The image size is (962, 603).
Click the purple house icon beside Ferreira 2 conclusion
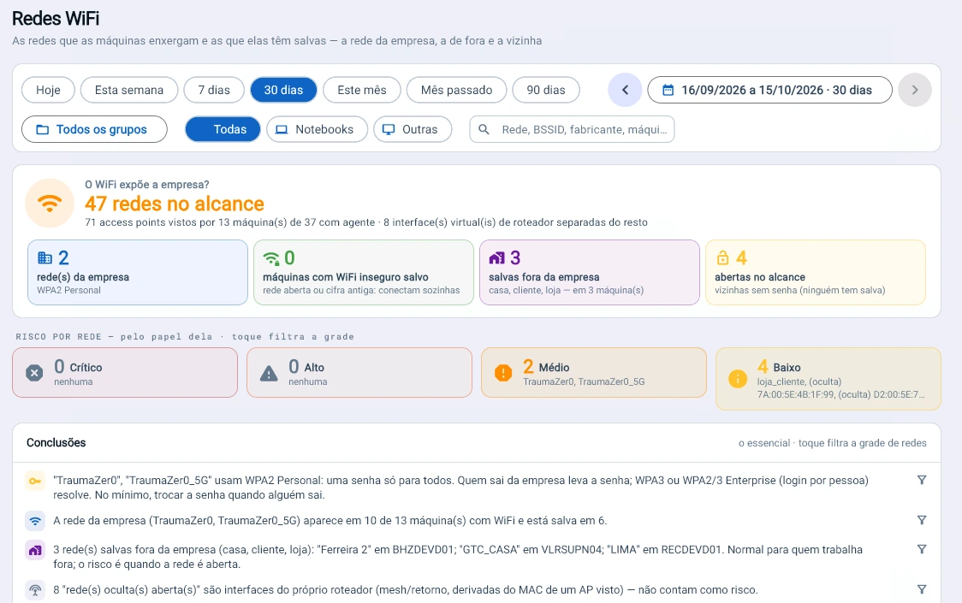point(35,550)
